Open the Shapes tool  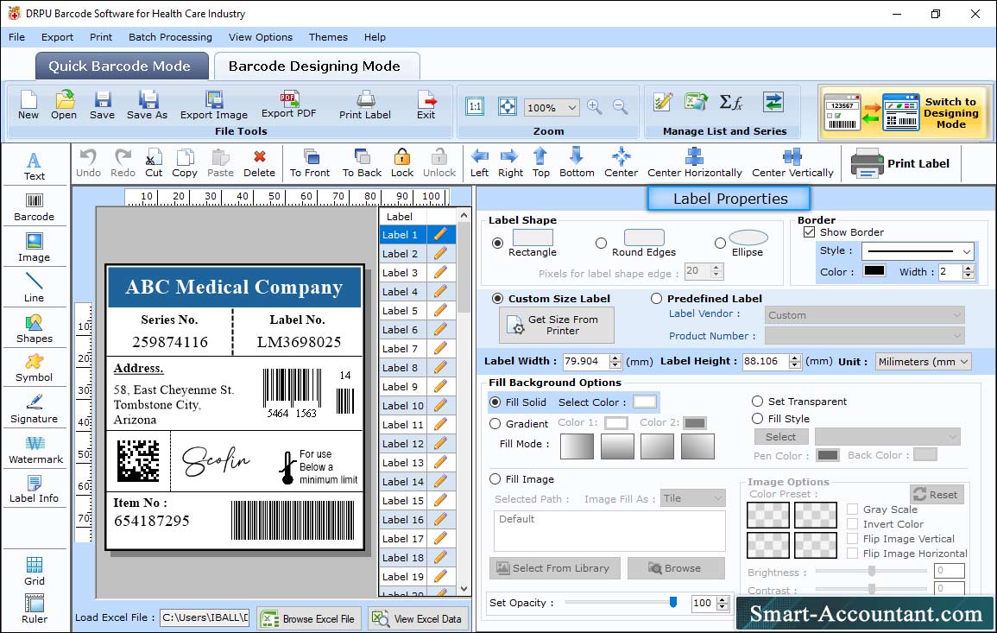[x=35, y=329]
